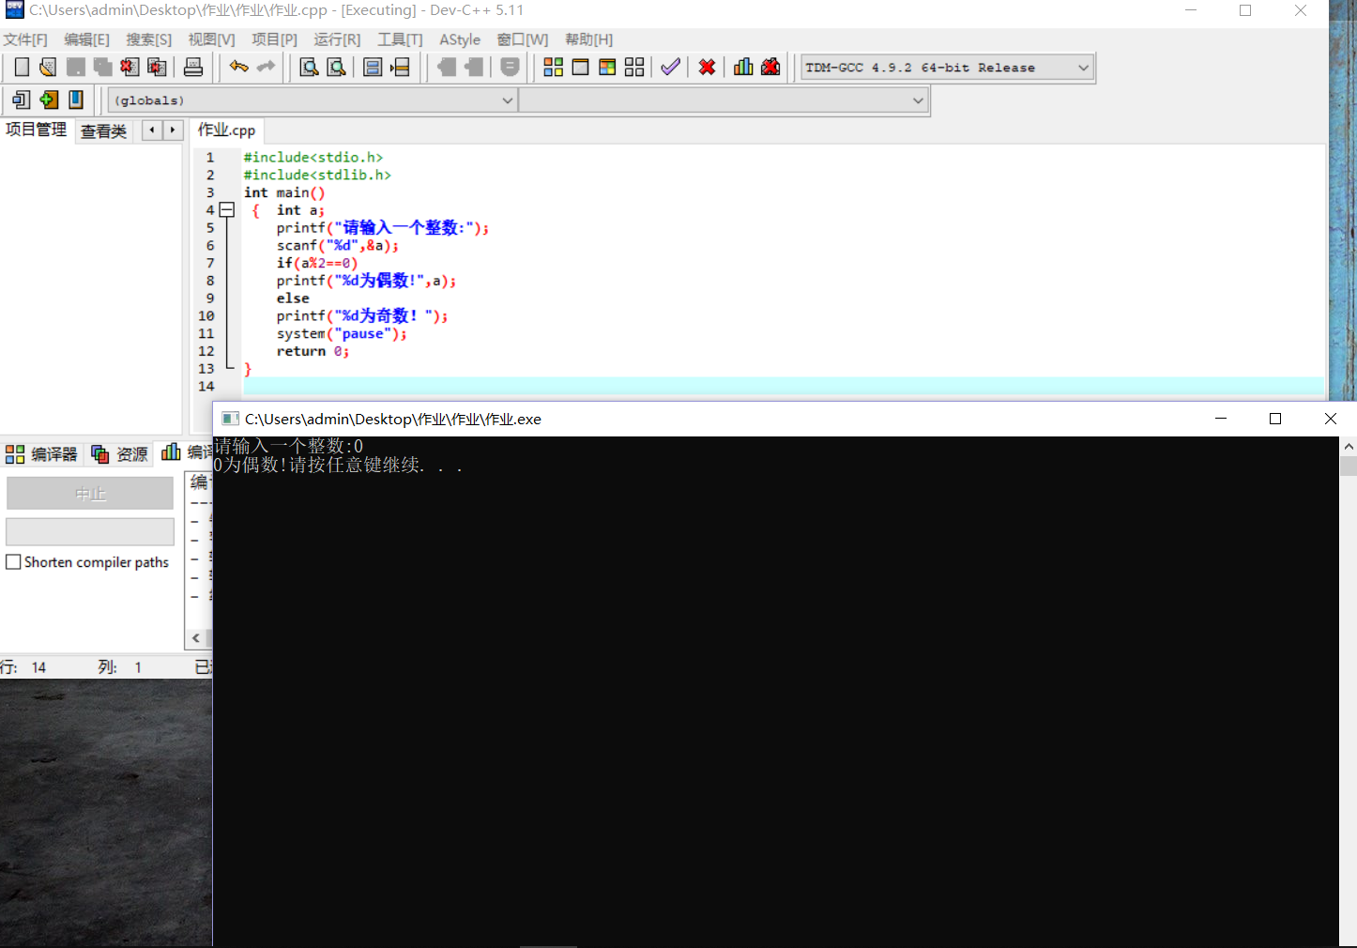Open the 工具[T] menu

pyautogui.click(x=400, y=39)
